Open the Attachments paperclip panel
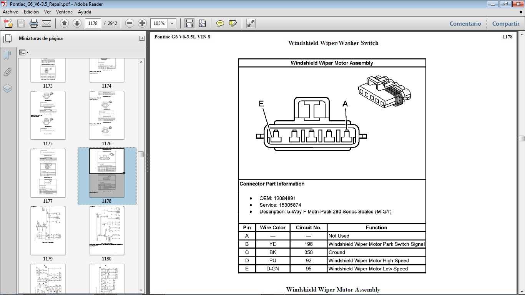 pyautogui.click(x=7, y=72)
